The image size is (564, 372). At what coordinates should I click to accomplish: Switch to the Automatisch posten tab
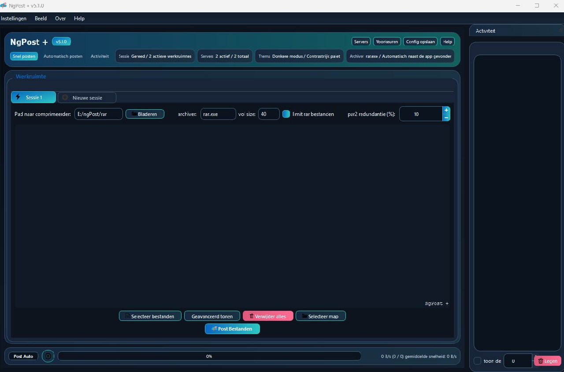pyautogui.click(x=63, y=56)
